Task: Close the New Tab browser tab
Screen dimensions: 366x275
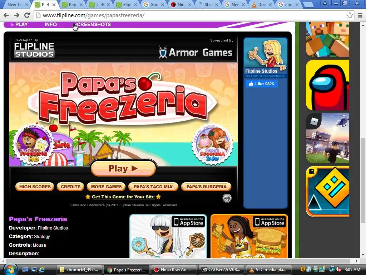Action: point(27,5)
